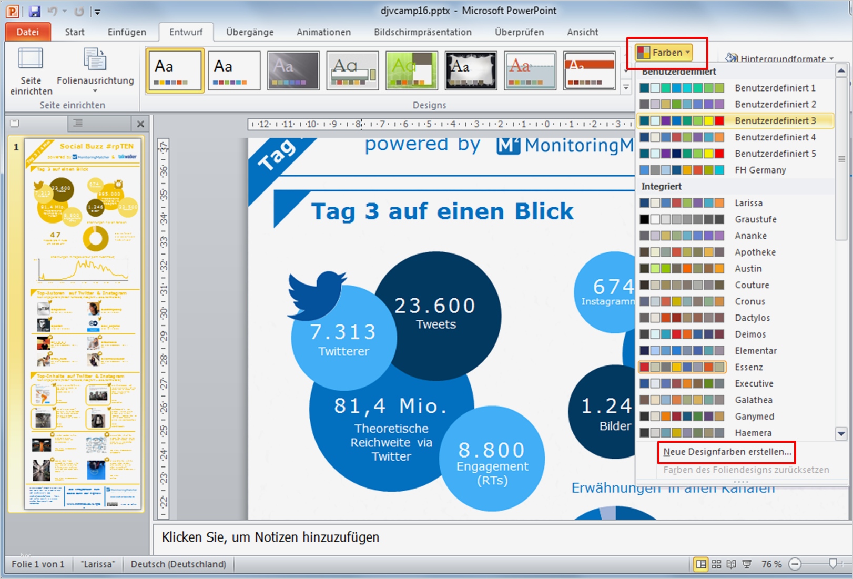Switch to the Outline pane tab
Screen dimensions: 853x579
point(78,124)
